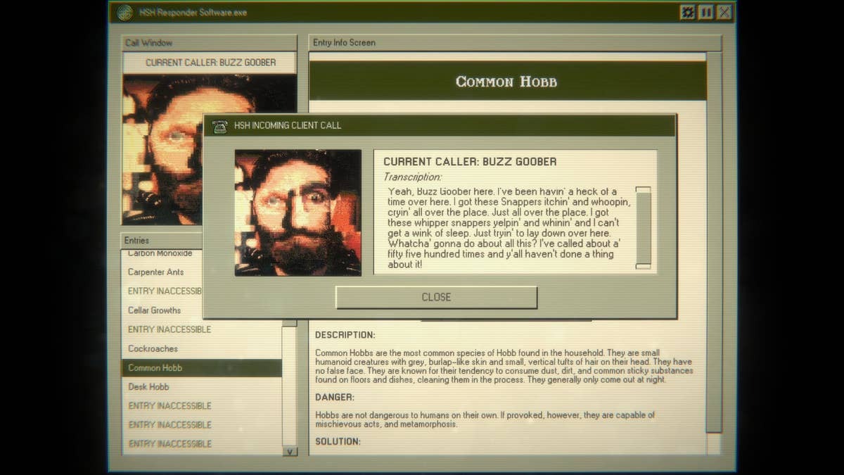
Task: Click the Entries list scroll-down arrow
Action: [x=289, y=451]
